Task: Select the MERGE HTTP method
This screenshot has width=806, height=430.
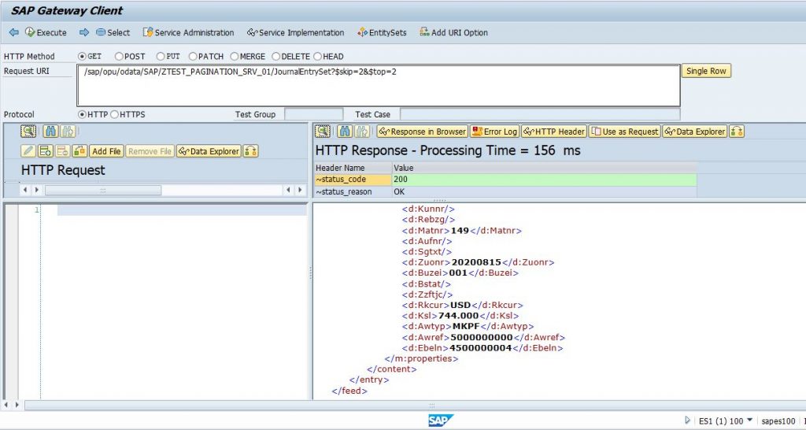Action: coord(235,57)
